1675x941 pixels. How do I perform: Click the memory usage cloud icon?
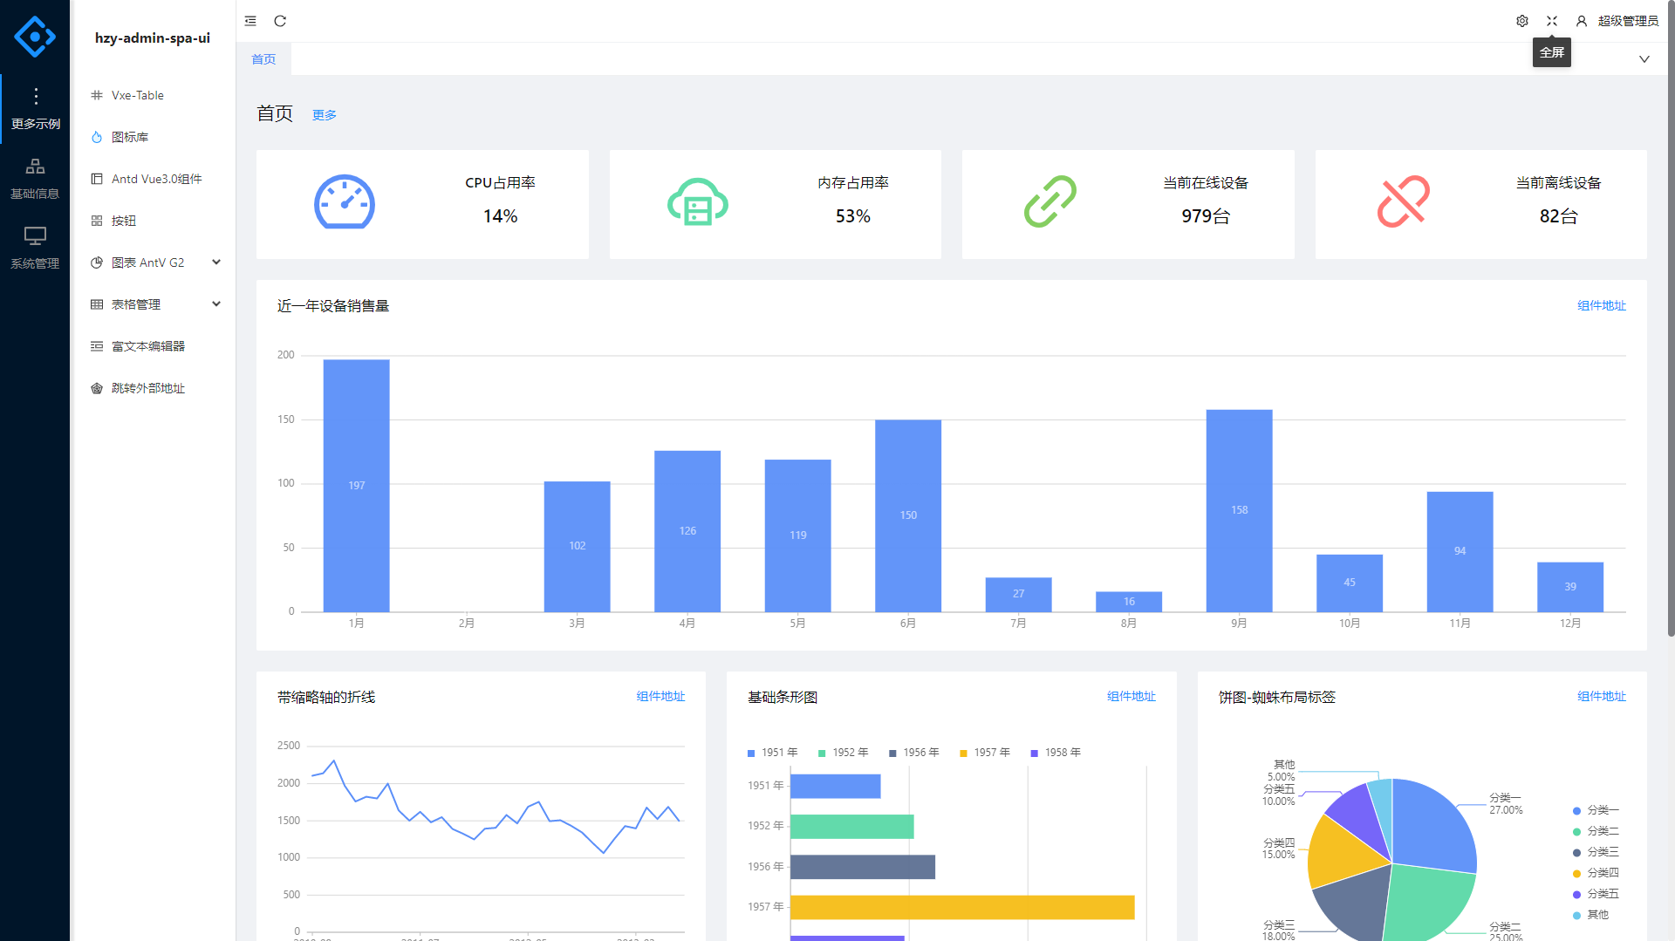[x=697, y=202]
